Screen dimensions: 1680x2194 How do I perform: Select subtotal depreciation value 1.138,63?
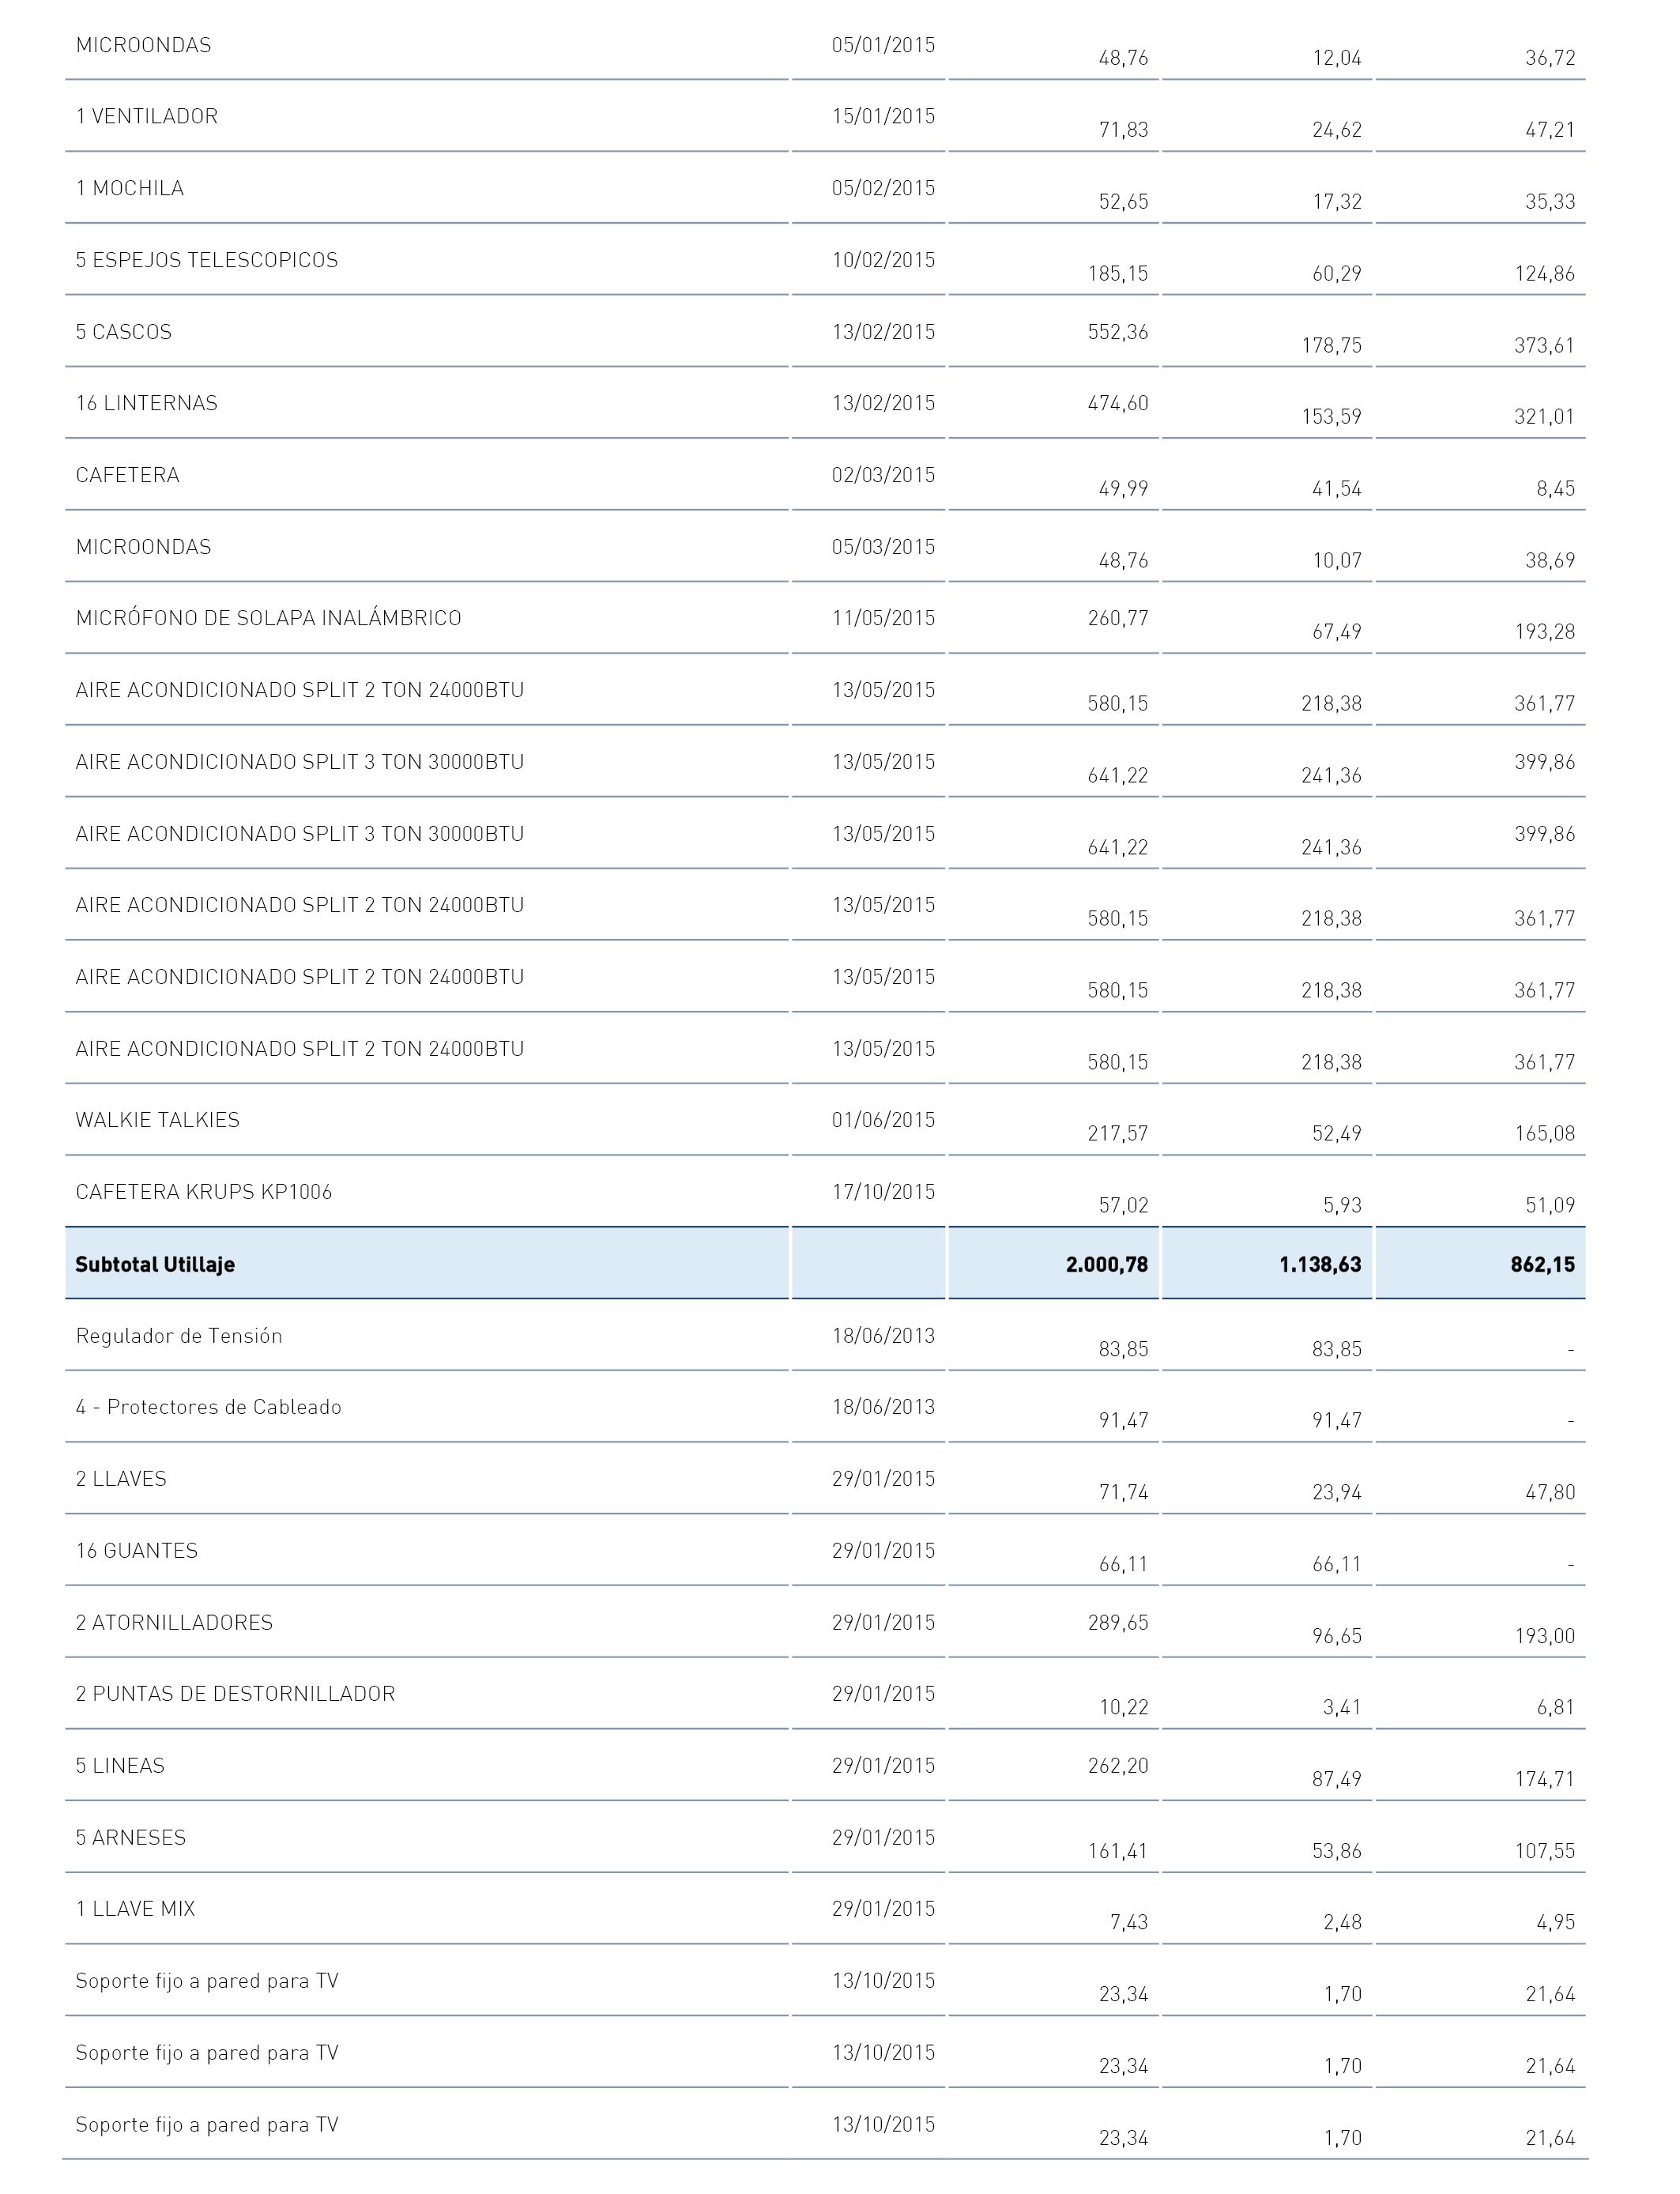[x=1320, y=1264]
